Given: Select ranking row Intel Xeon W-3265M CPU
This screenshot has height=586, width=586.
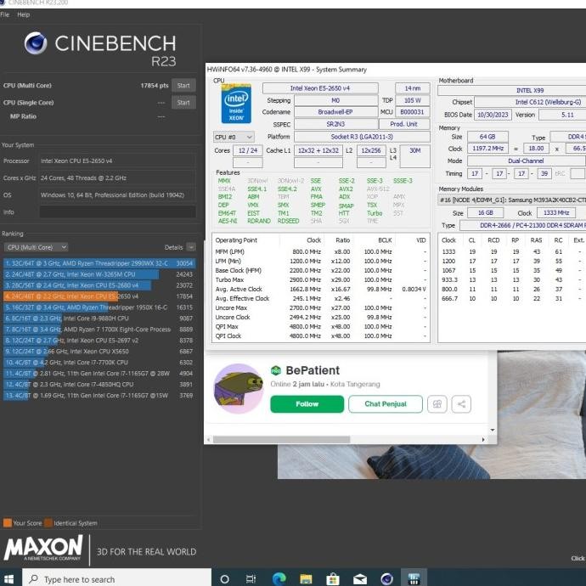Looking at the screenshot, I should click(99, 274).
